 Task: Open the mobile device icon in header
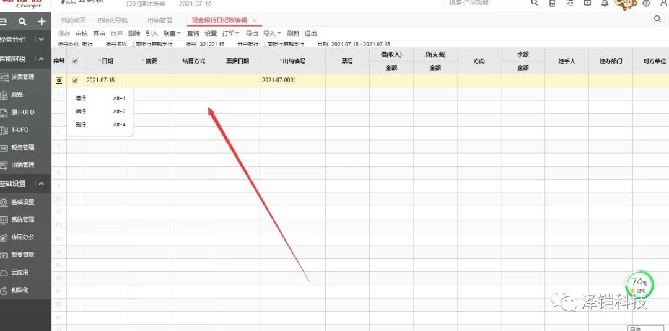(552, 4)
